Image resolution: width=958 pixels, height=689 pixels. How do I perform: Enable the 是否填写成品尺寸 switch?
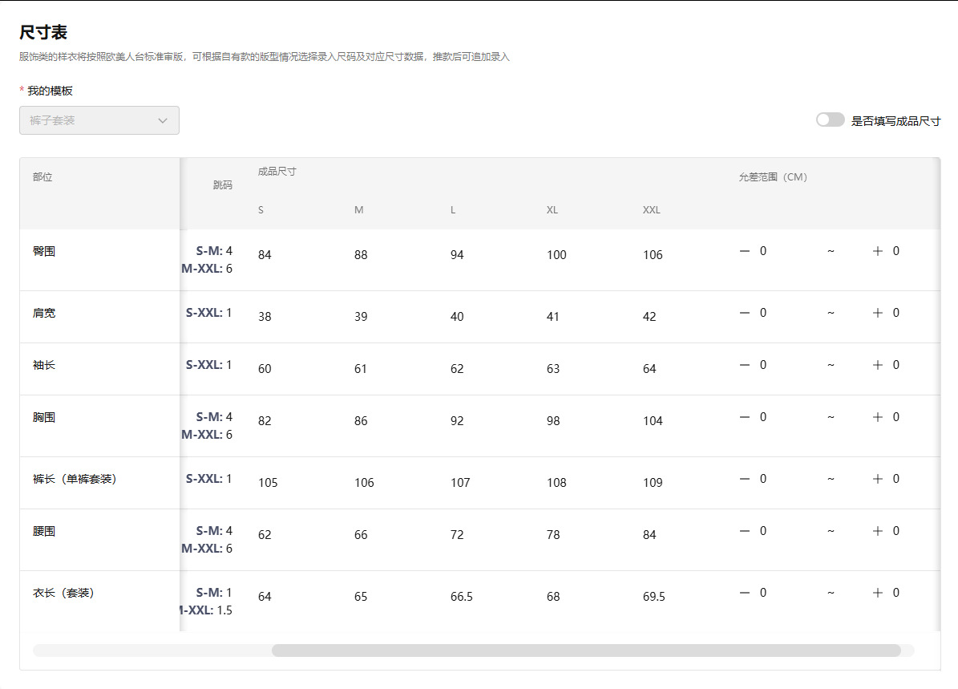830,119
